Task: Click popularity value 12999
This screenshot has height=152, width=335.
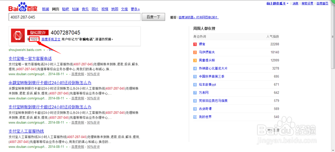Action: tap(275, 60)
